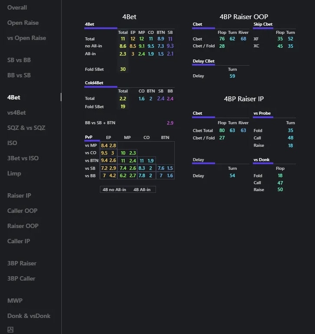
Task: Click the EP vs BB PvP cell
Action: (x=108, y=175)
